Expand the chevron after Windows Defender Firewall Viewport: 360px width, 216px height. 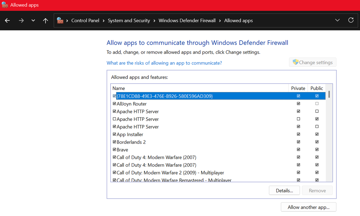point(220,20)
